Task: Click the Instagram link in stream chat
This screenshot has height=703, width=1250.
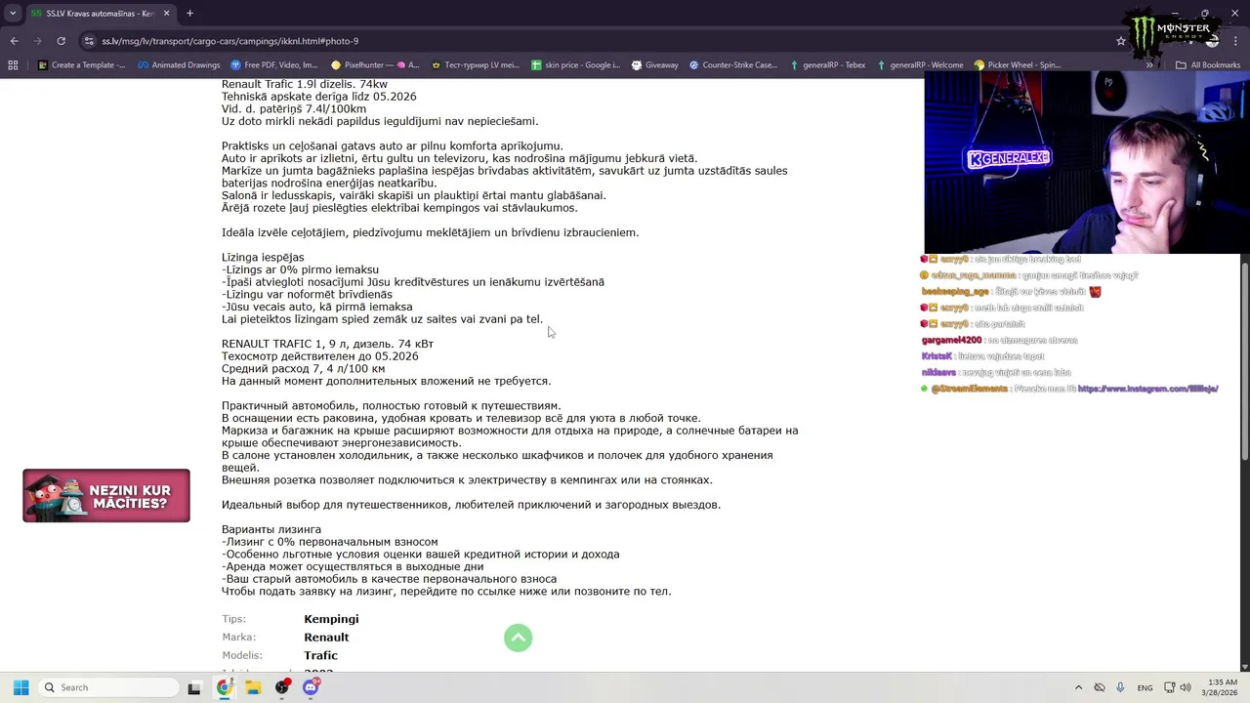Action: (x=1147, y=389)
